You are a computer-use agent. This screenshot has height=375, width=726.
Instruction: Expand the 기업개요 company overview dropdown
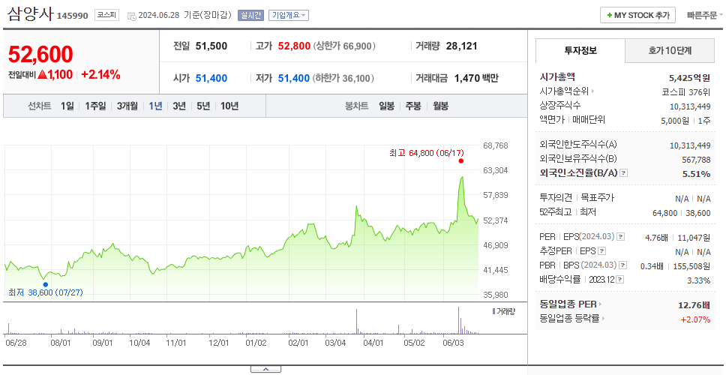(289, 15)
